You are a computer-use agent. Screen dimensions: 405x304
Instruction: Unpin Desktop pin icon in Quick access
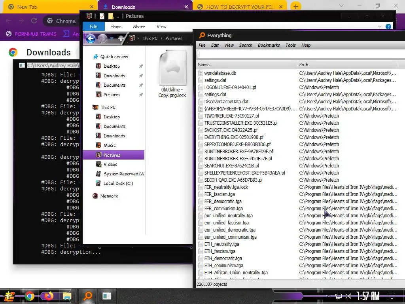[x=141, y=66]
